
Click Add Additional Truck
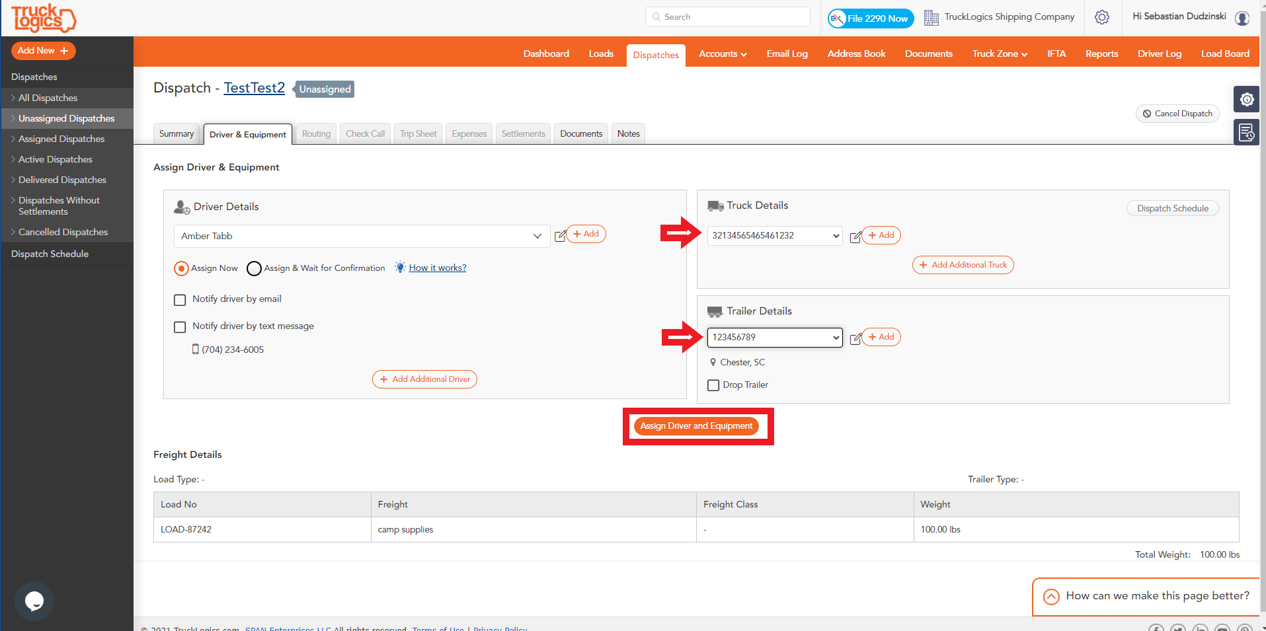[x=963, y=265]
